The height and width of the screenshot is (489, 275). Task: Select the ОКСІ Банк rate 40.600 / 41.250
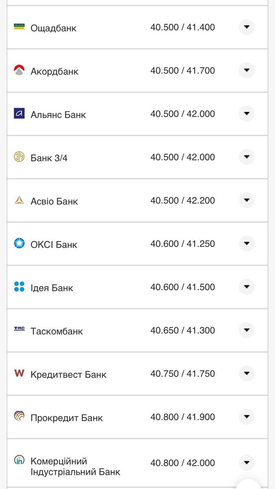pos(182,244)
